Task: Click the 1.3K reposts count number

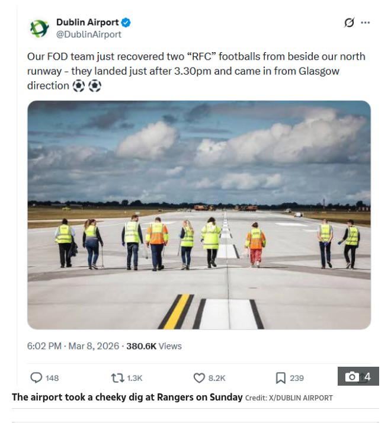Action: tap(134, 378)
